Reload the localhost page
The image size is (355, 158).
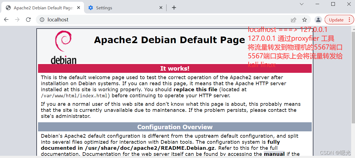(28, 20)
